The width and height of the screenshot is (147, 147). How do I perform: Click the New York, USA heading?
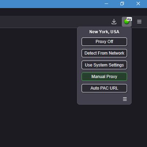click(x=104, y=32)
